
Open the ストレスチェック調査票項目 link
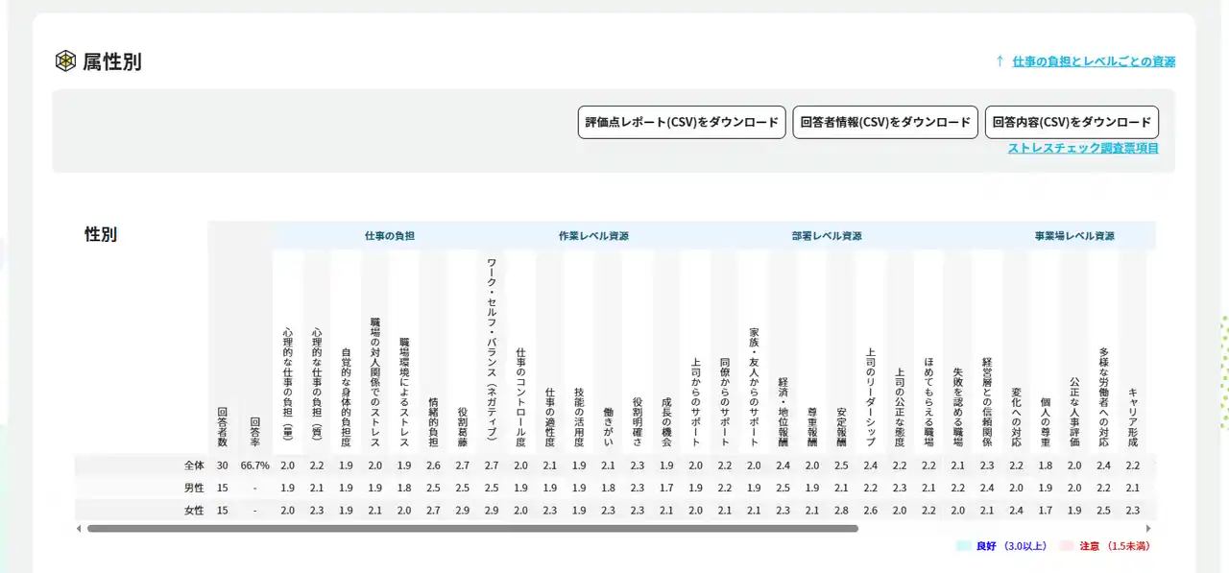(x=1083, y=148)
